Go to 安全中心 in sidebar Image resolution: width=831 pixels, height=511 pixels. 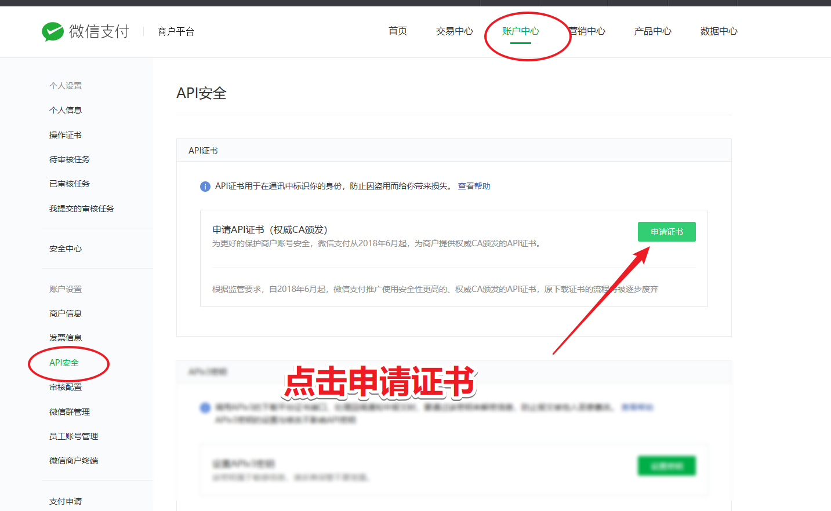[x=66, y=249]
